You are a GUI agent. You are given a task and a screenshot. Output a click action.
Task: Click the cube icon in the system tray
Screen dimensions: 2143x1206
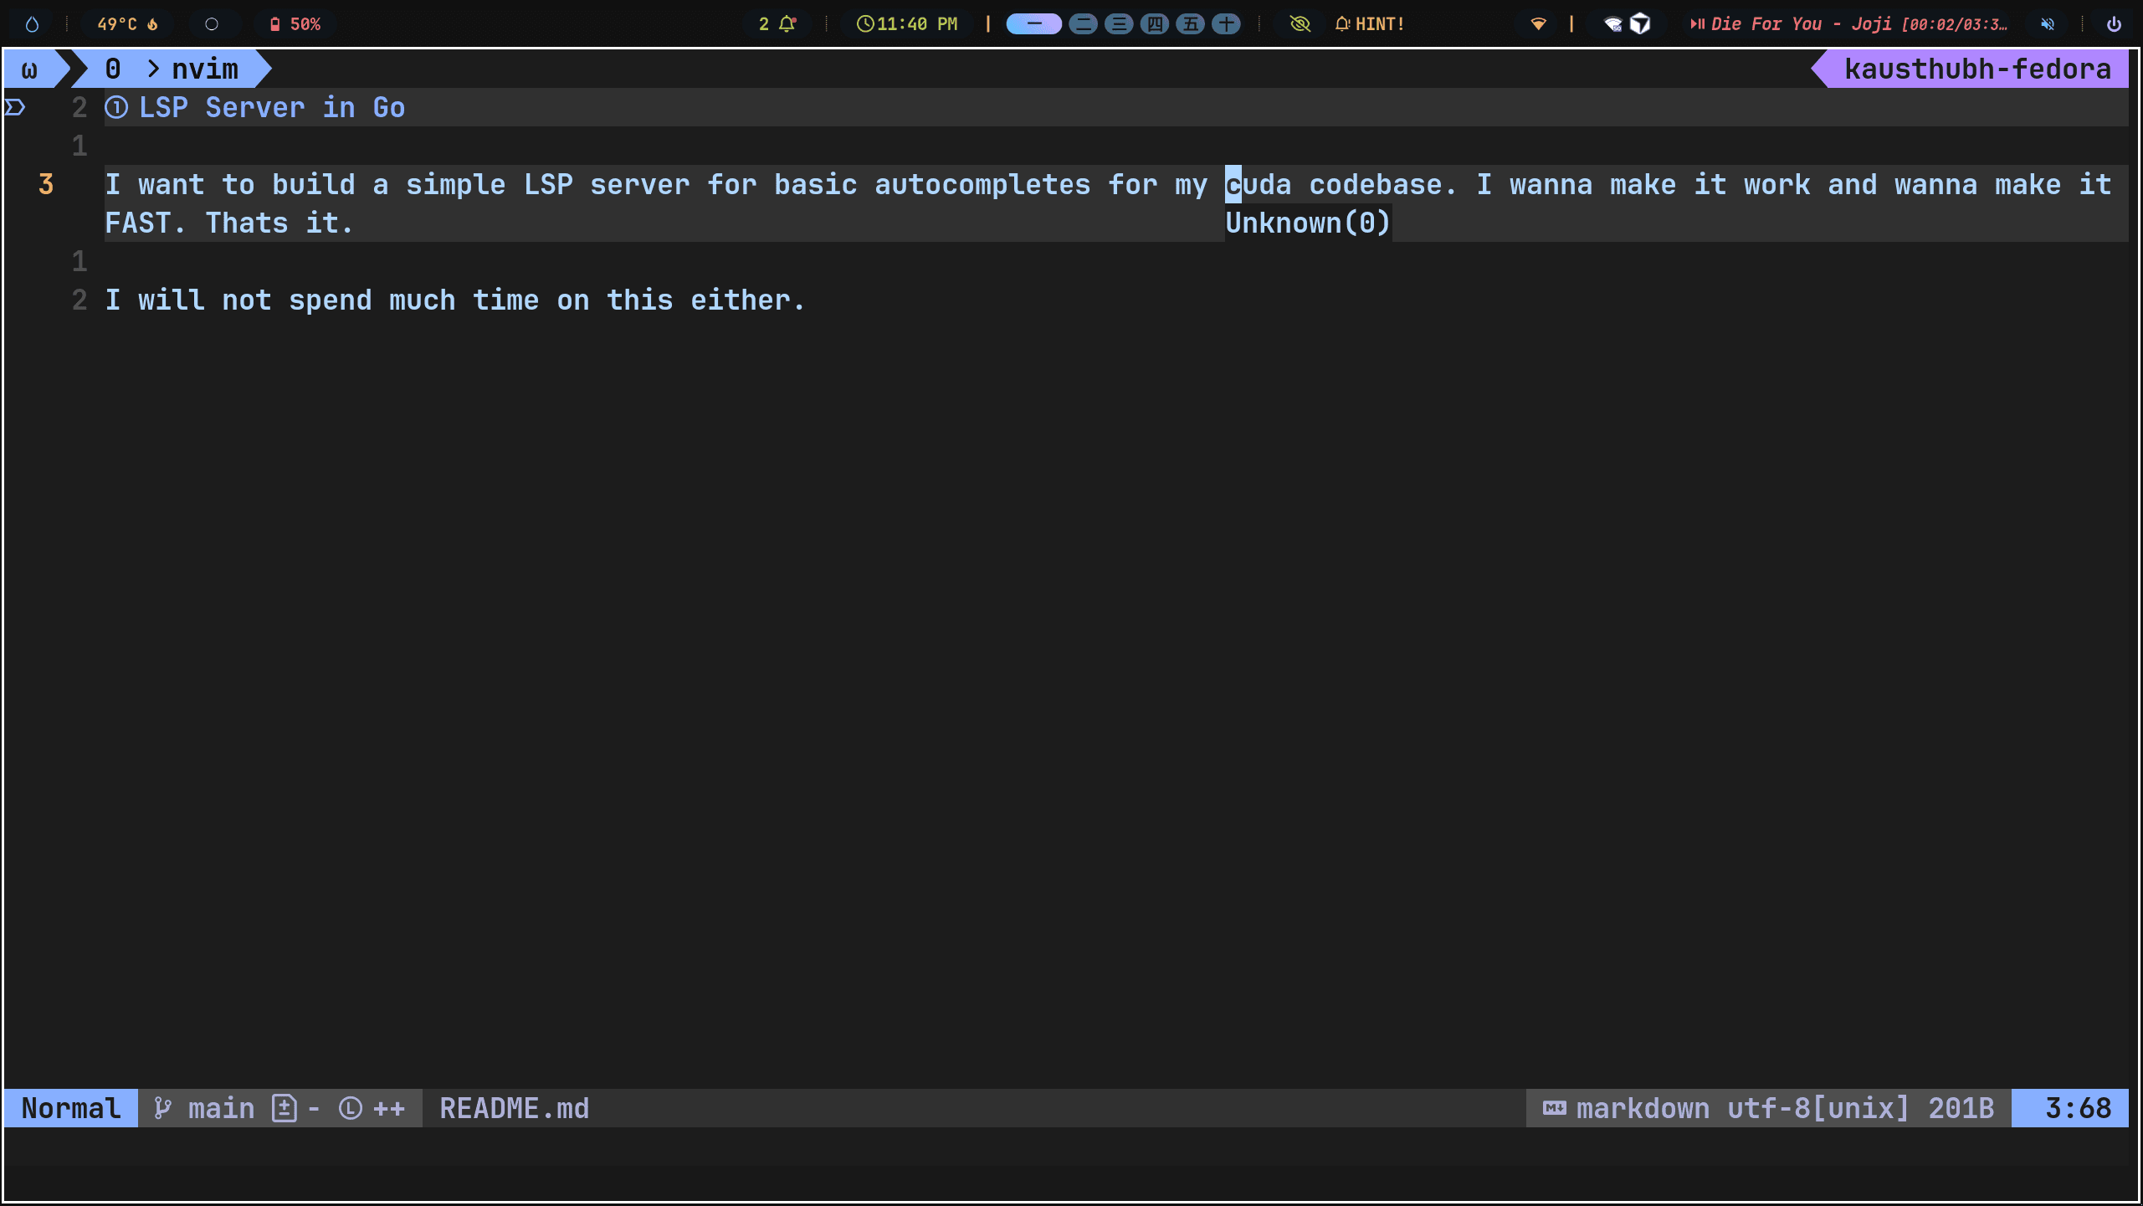pyautogui.click(x=1640, y=24)
